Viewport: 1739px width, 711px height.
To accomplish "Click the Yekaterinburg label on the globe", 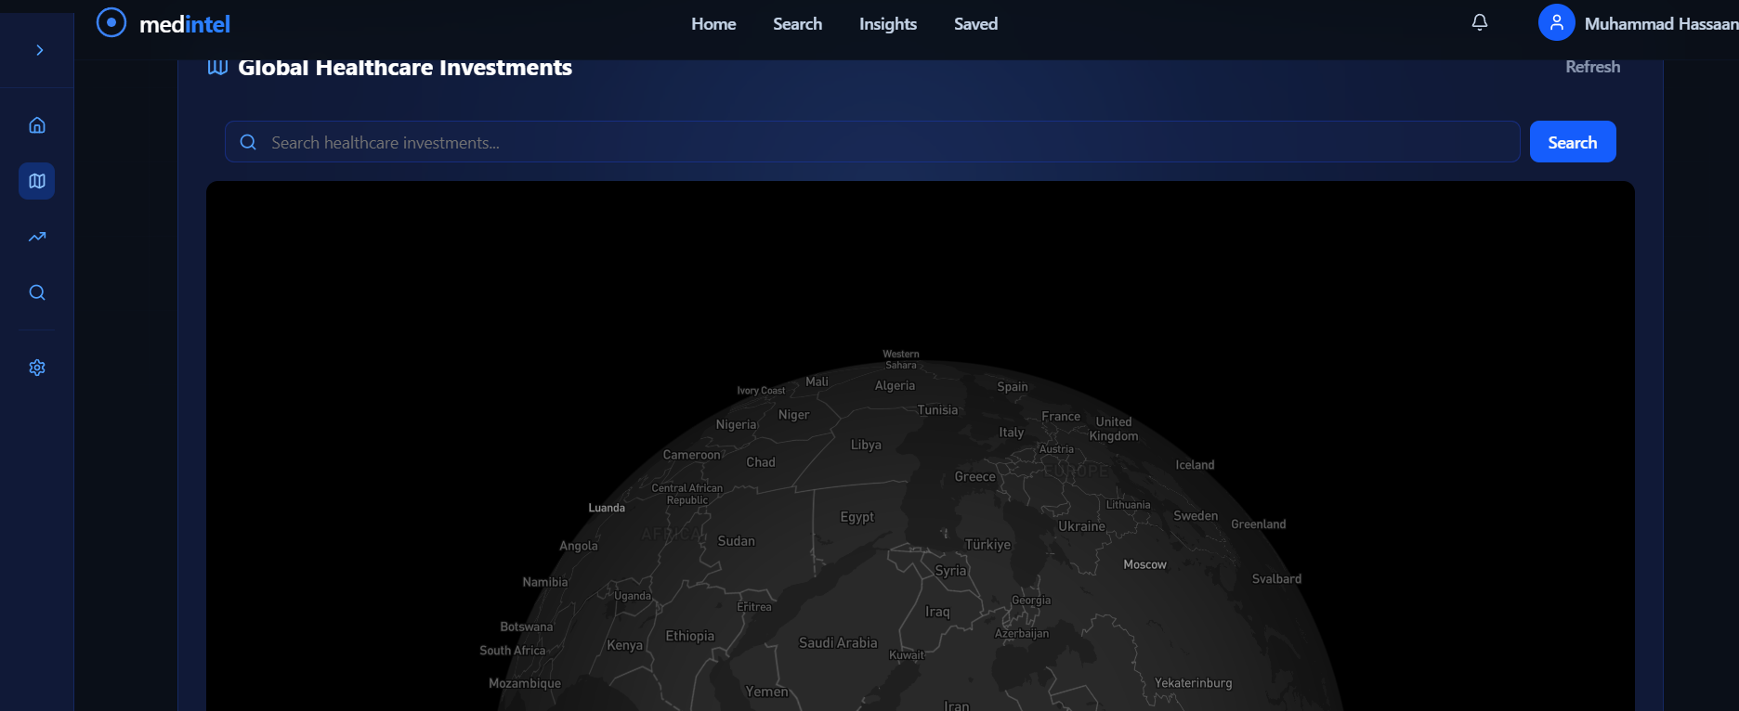I will (x=1193, y=683).
